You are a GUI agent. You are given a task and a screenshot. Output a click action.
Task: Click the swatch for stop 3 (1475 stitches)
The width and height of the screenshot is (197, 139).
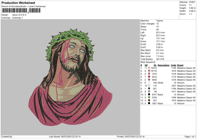click(149, 74)
